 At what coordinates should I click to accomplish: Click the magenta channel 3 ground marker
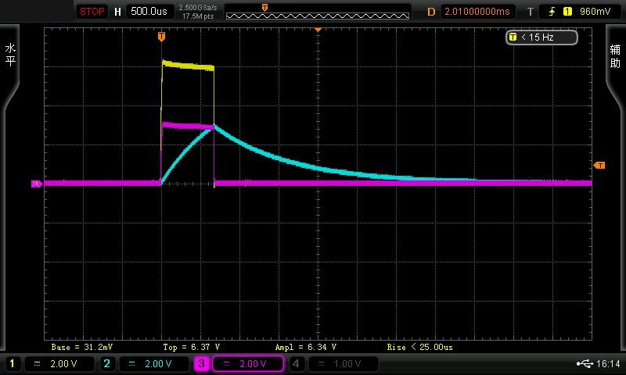point(37,184)
